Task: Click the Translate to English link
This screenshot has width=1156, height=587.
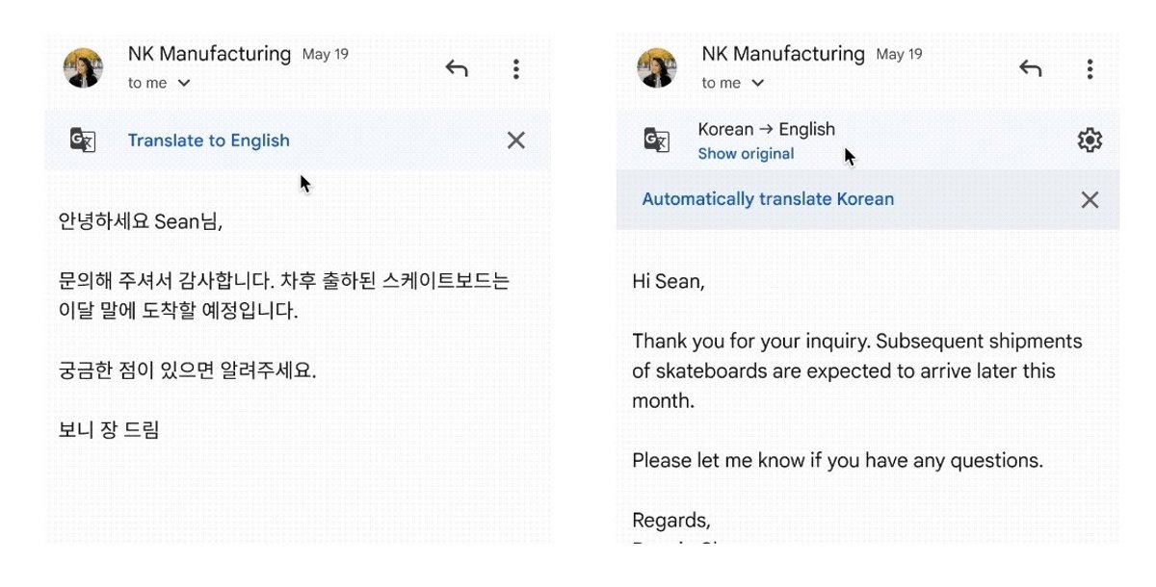Action: pos(208,140)
